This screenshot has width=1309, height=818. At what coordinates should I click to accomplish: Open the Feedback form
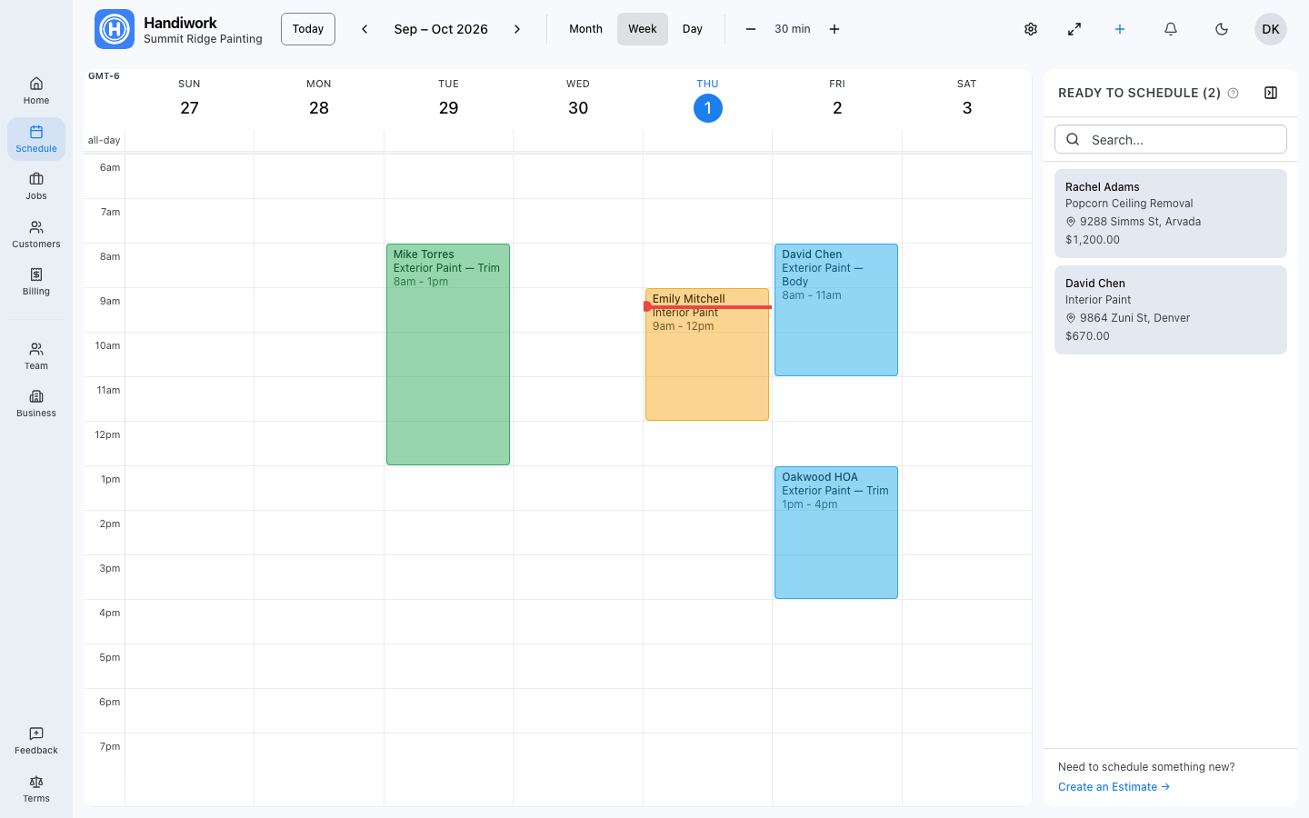pos(36,741)
